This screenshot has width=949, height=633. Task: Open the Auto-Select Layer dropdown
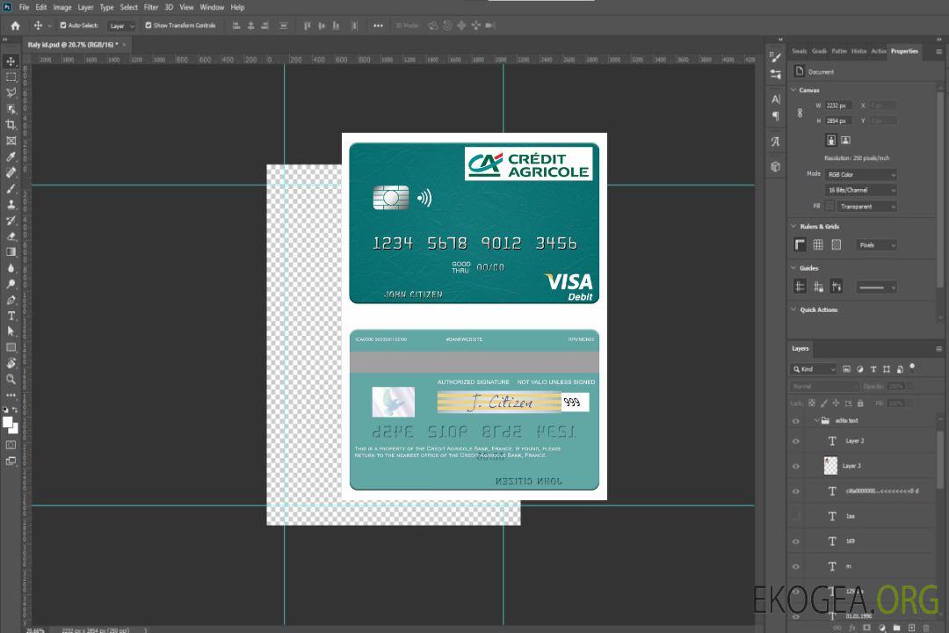(x=121, y=25)
